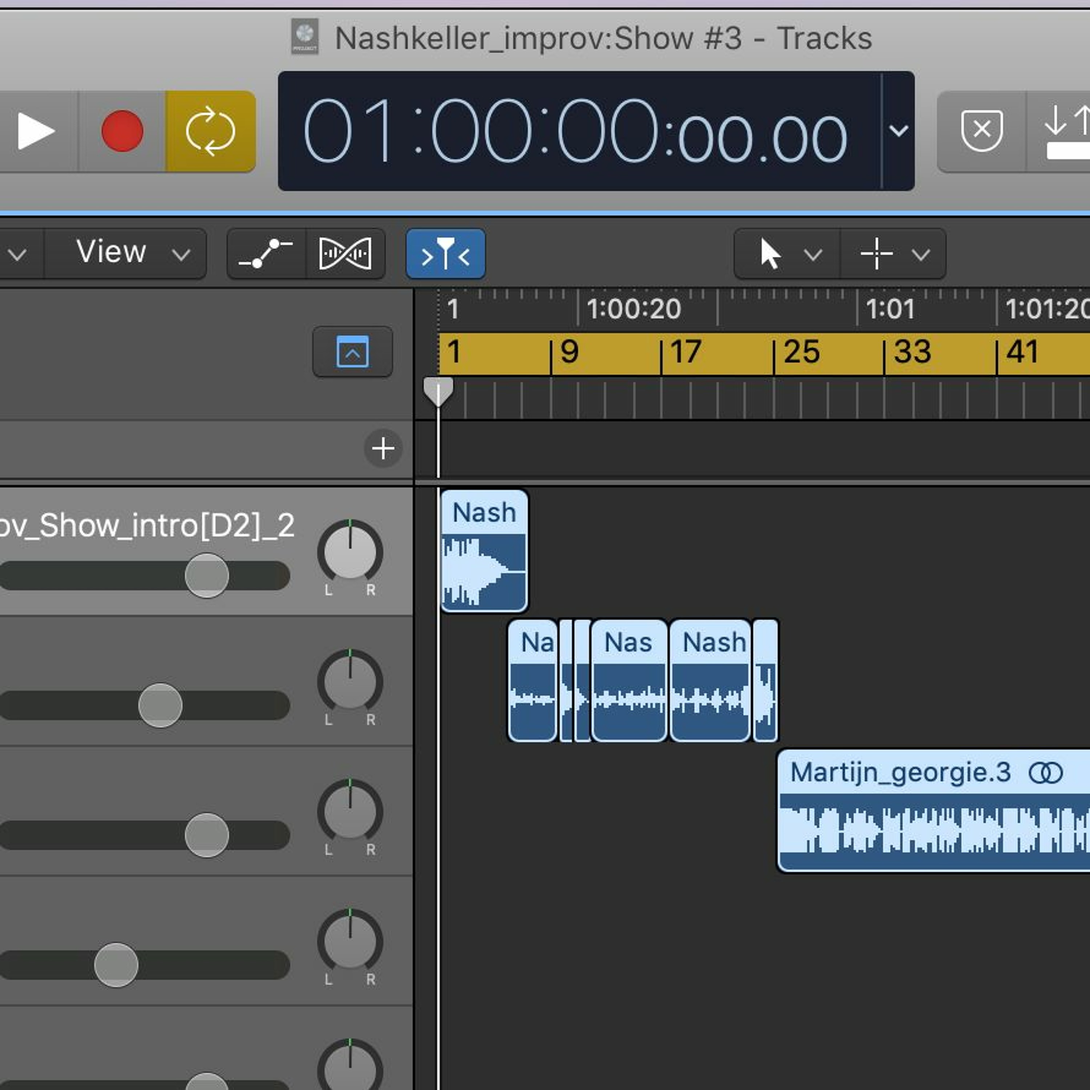This screenshot has height=1090, width=1090.
Task: Click the 01:00:00:00.00 time display
Action: [576, 131]
